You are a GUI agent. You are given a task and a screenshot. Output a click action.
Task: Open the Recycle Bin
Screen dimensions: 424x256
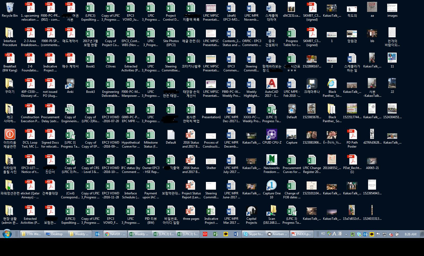pos(10,10)
